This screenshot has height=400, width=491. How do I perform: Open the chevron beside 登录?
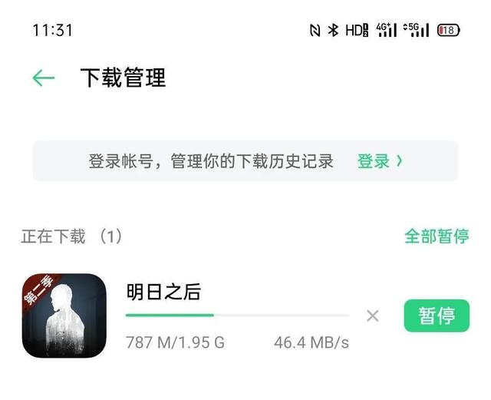399,161
